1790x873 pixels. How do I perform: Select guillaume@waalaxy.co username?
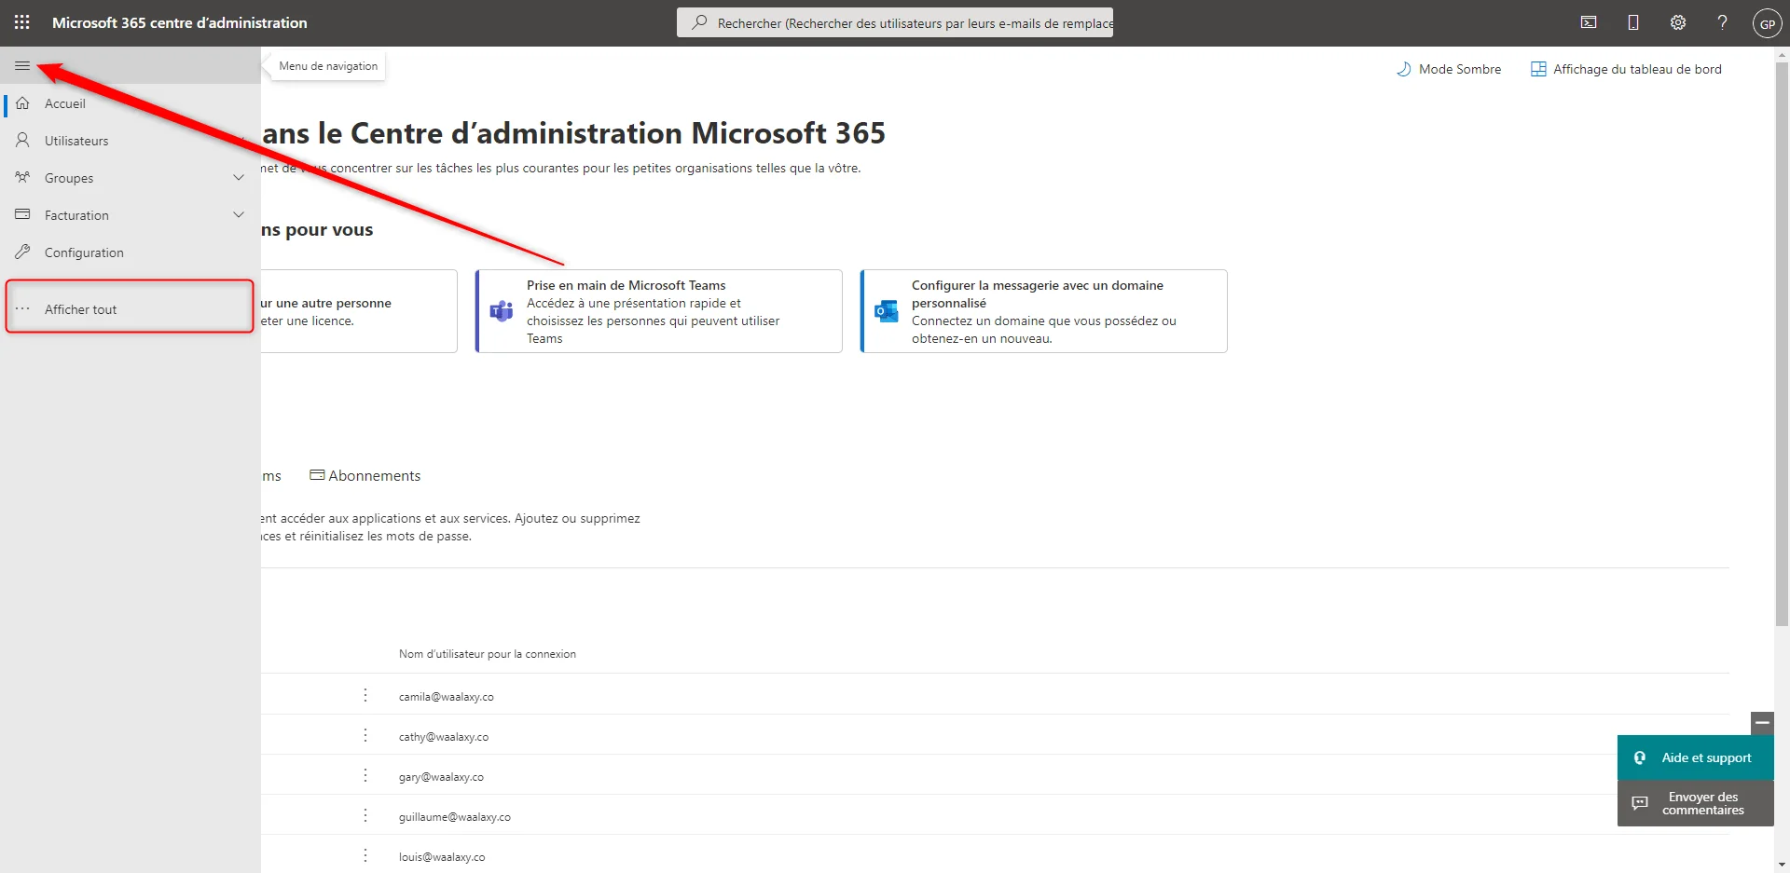coord(455,817)
